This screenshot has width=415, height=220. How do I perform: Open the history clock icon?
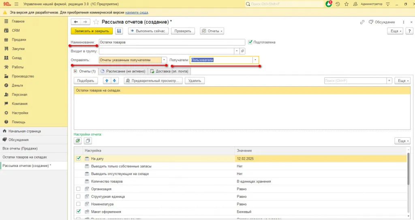coord(338,4)
